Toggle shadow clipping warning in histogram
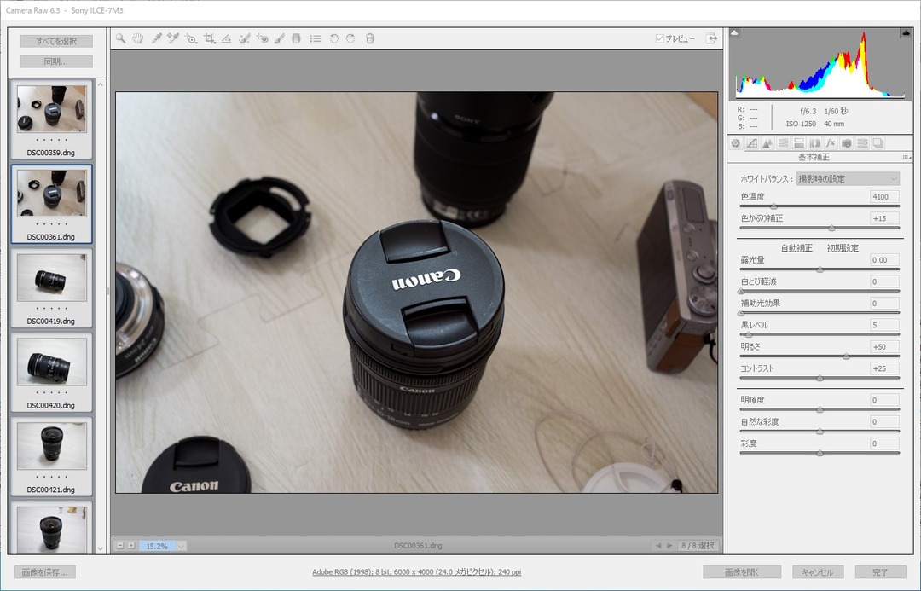This screenshot has height=591, width=921. 734,33
